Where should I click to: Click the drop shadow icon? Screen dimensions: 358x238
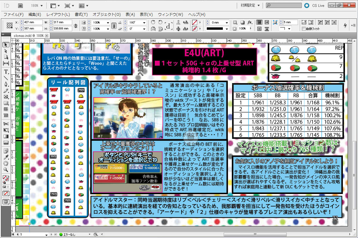click(242, 22)
